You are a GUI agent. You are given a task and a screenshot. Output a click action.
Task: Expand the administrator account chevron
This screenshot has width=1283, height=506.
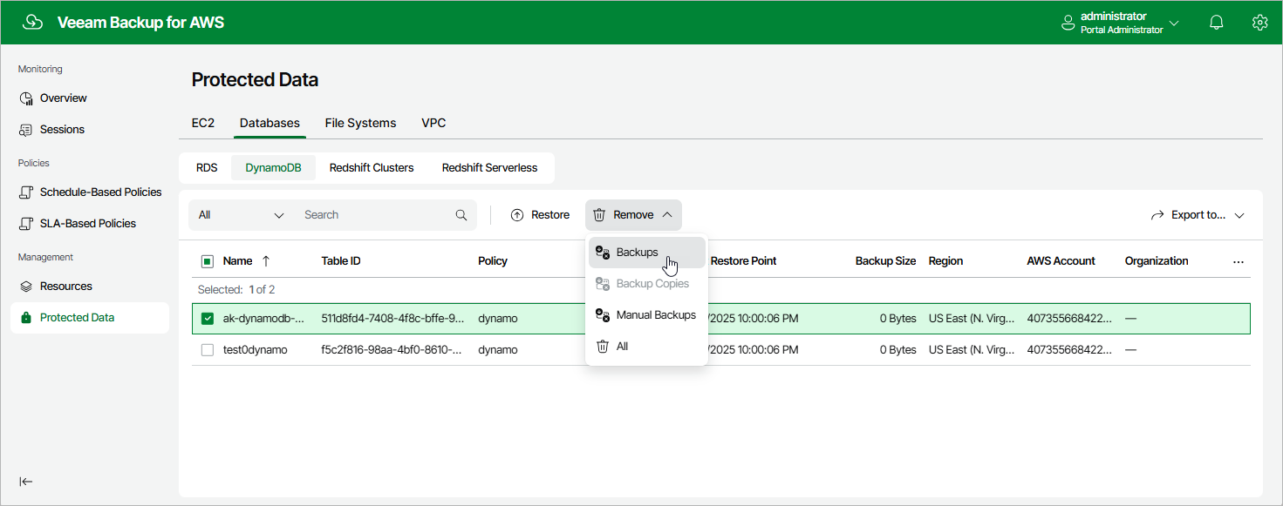(1174, 24)
